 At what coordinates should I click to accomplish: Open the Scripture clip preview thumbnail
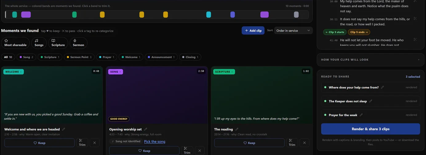pos(262,95)
